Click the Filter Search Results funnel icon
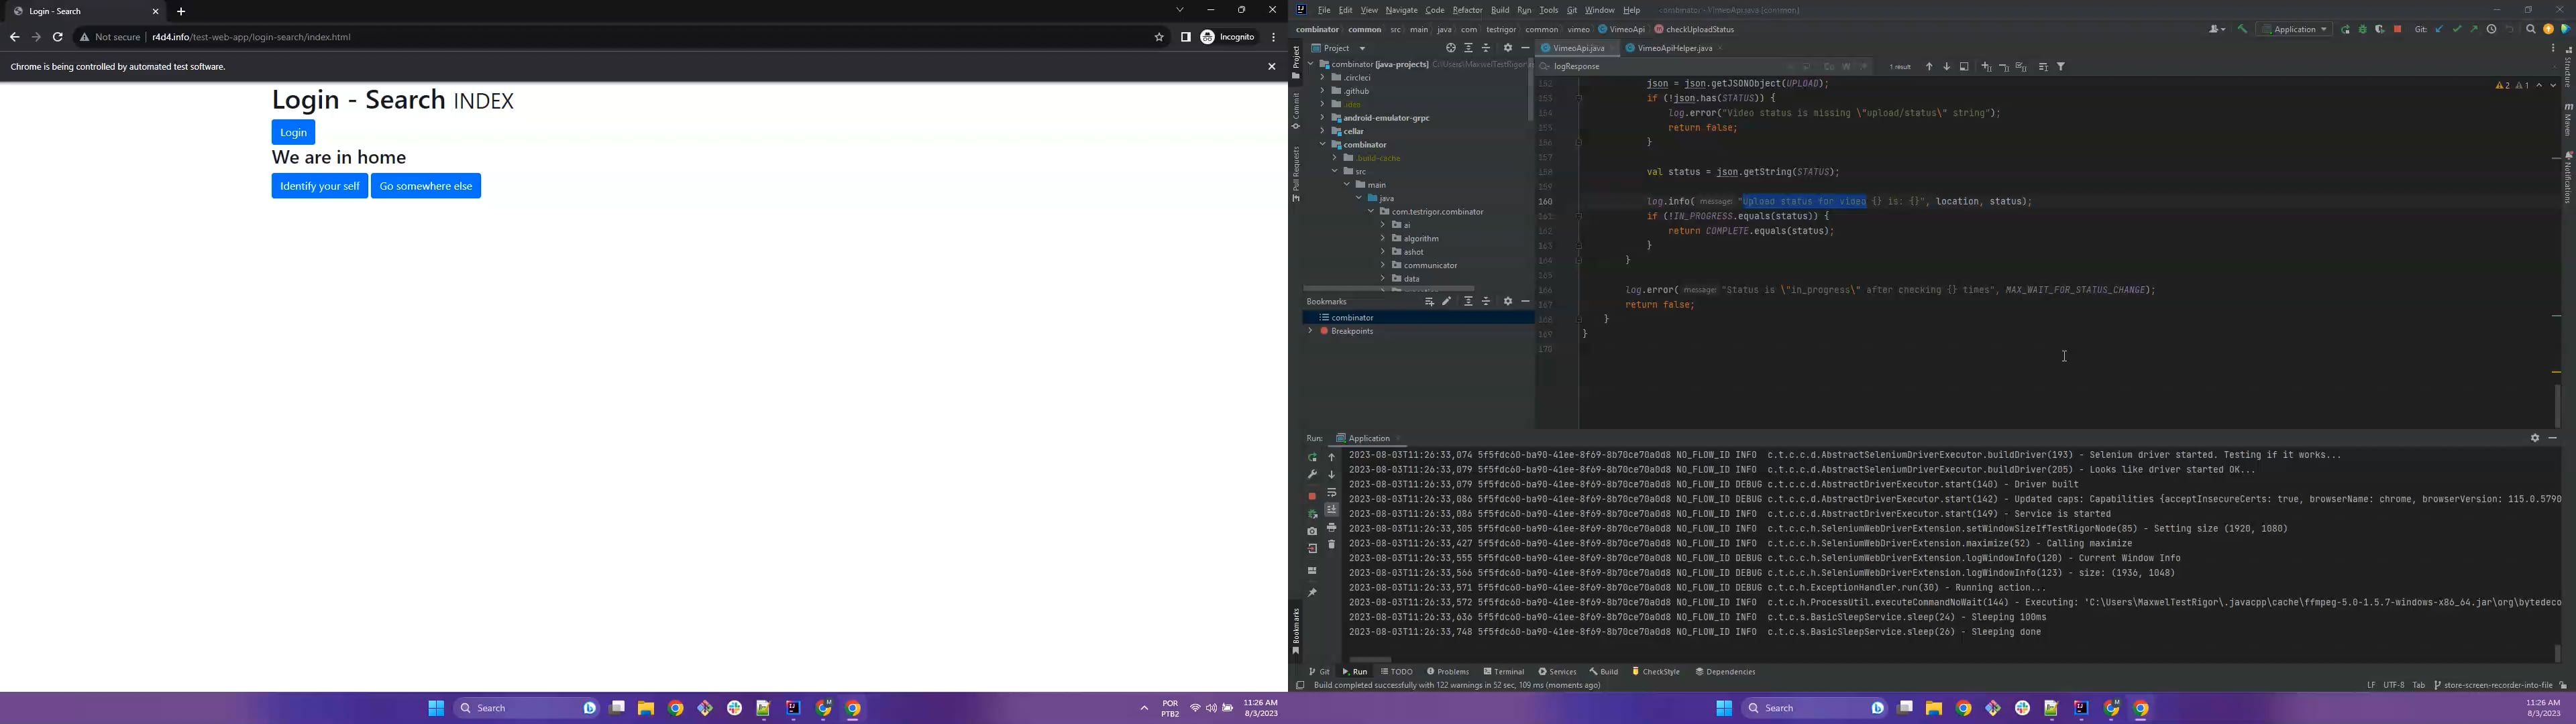Viewport: 2576px width, 724px height. tap(2061, 67)
